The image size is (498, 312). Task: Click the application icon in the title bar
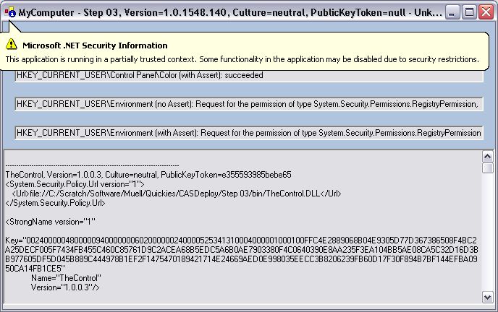pyautogui.click(x=9, y=12)
